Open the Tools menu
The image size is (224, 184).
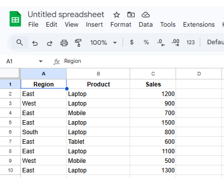(x=168, y=25)
